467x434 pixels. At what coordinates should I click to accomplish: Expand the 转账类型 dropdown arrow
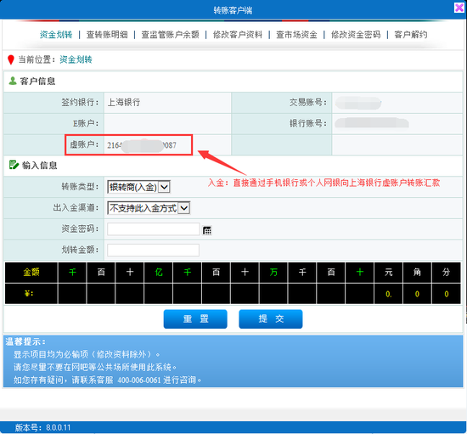164,187
